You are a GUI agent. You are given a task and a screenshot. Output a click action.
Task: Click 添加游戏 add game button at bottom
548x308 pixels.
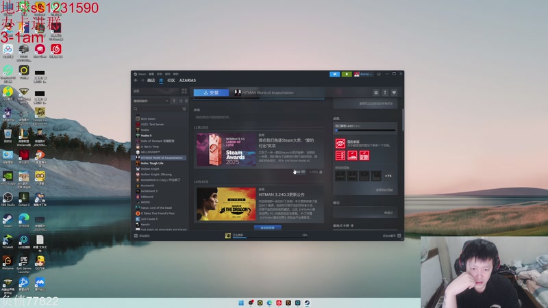(x=142, y=235)
